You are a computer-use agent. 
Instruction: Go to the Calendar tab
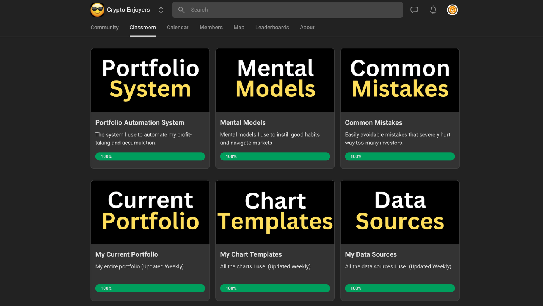(x=178, y=28)
